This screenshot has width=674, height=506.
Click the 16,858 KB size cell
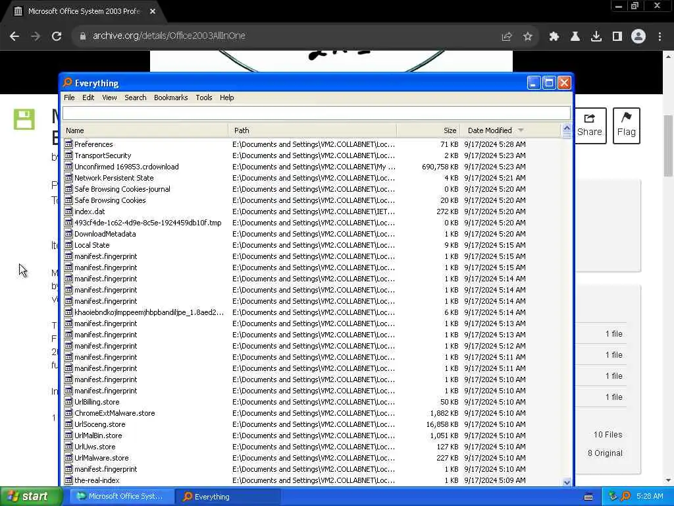(x=442, y=424)
